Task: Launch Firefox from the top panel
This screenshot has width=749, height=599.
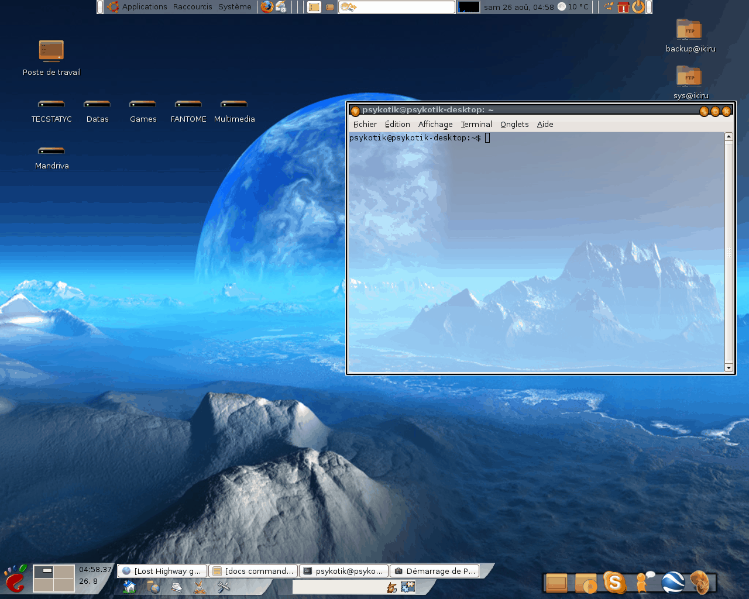Action: (x=267, y=7)
